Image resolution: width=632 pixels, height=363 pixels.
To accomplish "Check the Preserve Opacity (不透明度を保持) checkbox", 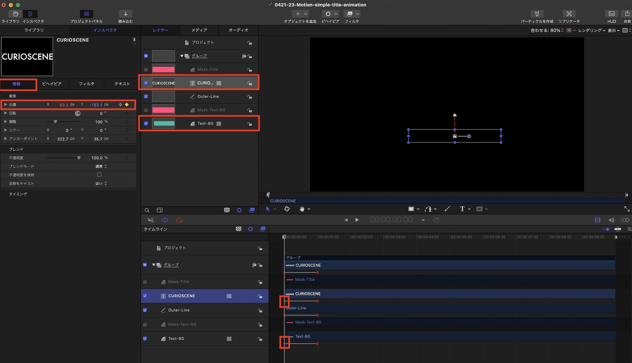I will pos(99,175).
